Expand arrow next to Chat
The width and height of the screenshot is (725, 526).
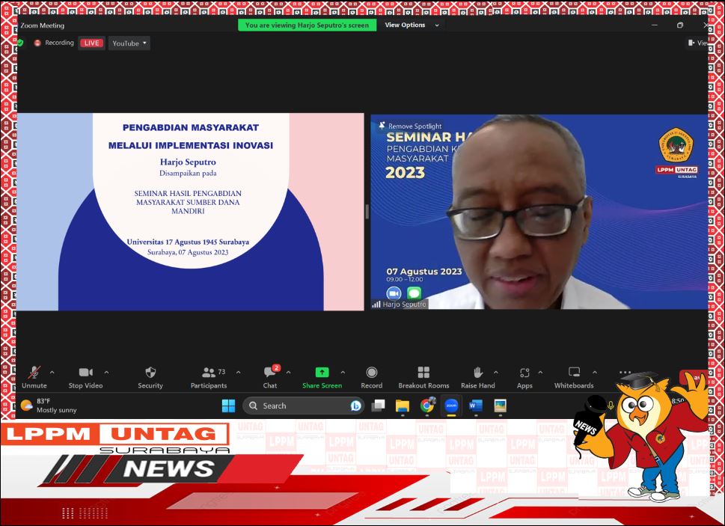click(289, 372)
